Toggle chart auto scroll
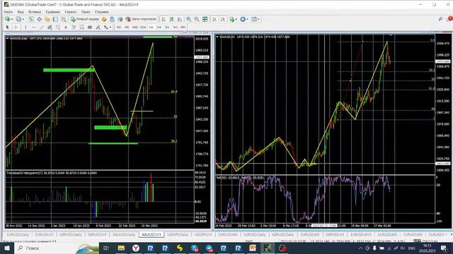This screenshot has height=254, width=453. click(x=214, y=19)
